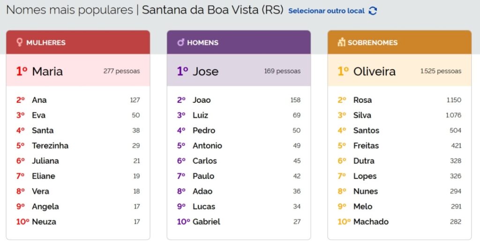
Task: Click the page title Nomes mais populares
Action: click(69, 10)
